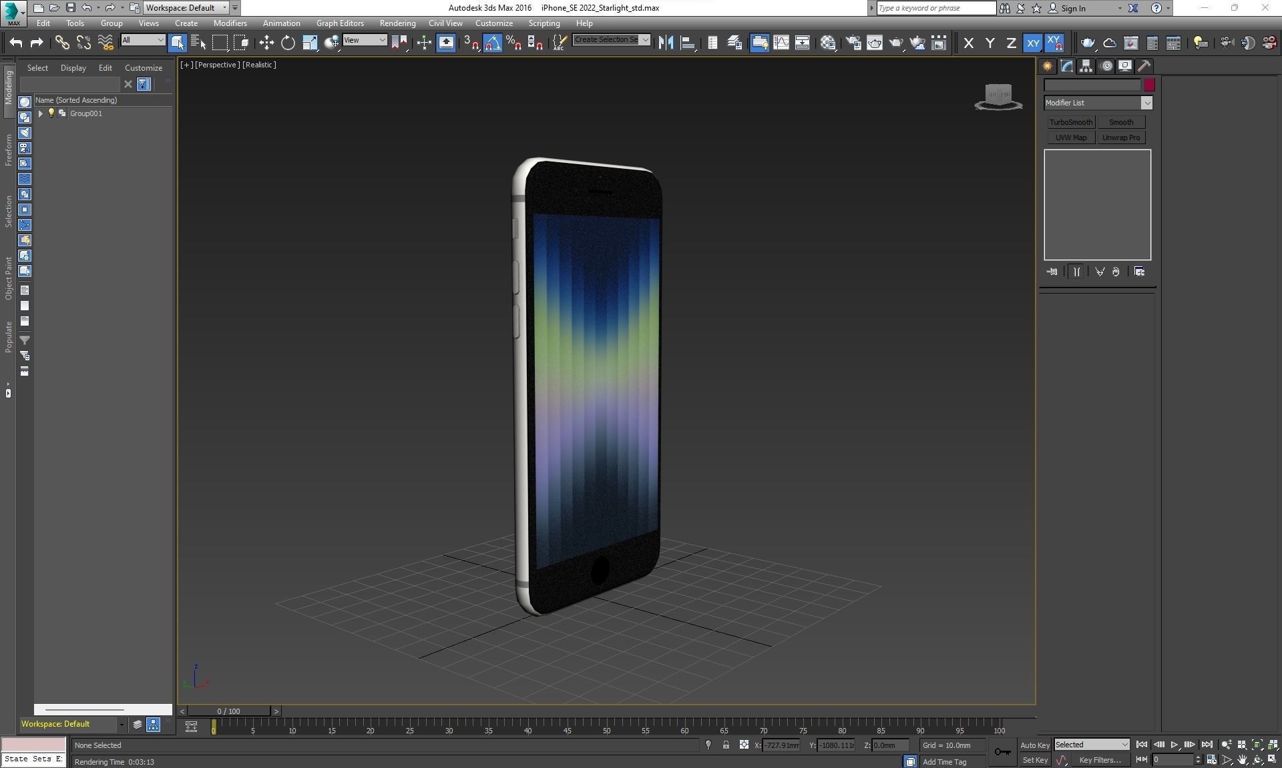This screenshot has height=768, width=1282.
Task: Toggle Spinner Snap button
Action: pos(535,43)
